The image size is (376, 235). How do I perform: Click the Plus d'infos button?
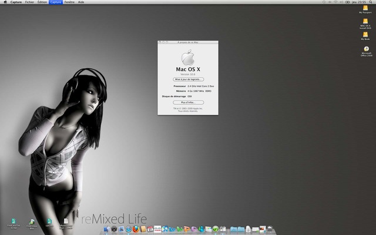pos(188,102)
